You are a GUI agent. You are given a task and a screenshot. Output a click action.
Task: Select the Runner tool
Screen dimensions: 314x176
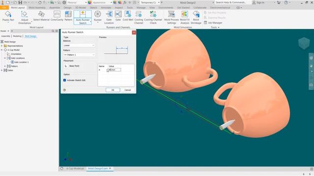click(x=98, y=16)
